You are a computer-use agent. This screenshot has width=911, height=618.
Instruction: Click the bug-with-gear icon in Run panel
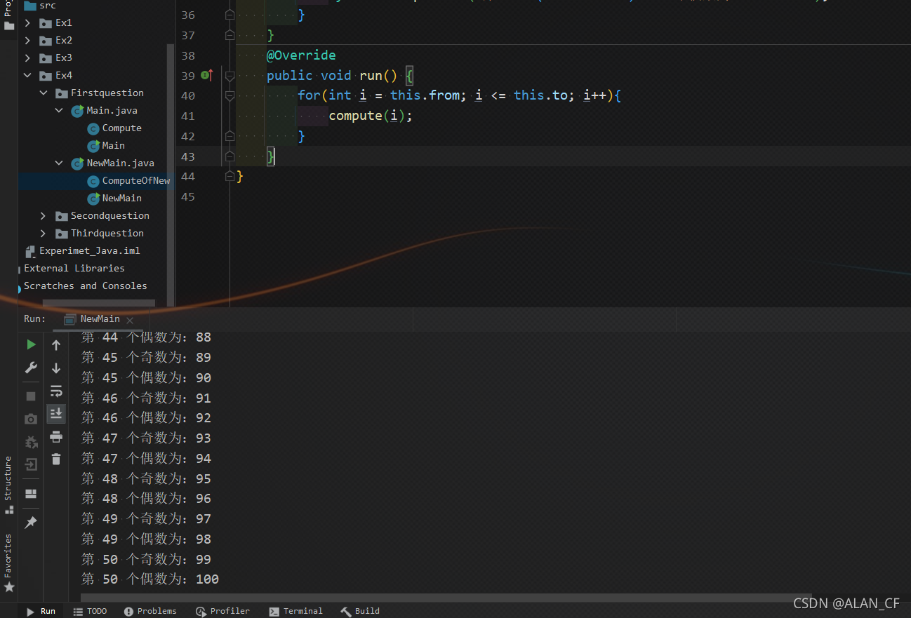click(x=31, y=442)
